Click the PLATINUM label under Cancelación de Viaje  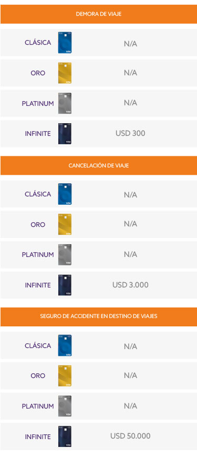[38, 255]
